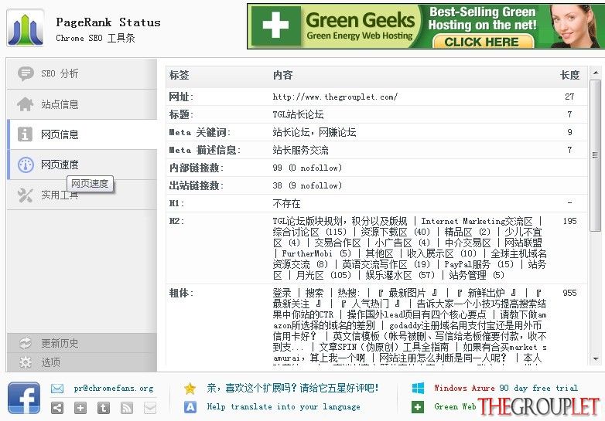Click the scrollbar up arrow

596,73
